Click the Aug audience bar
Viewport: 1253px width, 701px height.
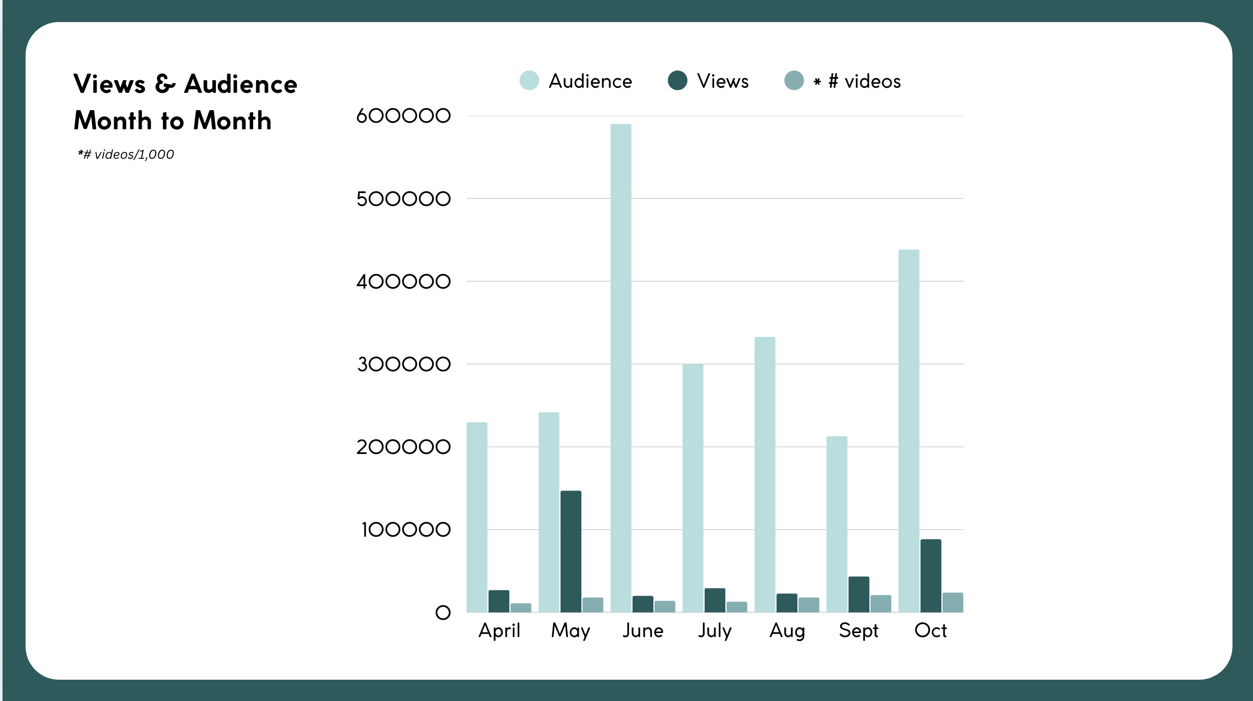coord(764,474)
